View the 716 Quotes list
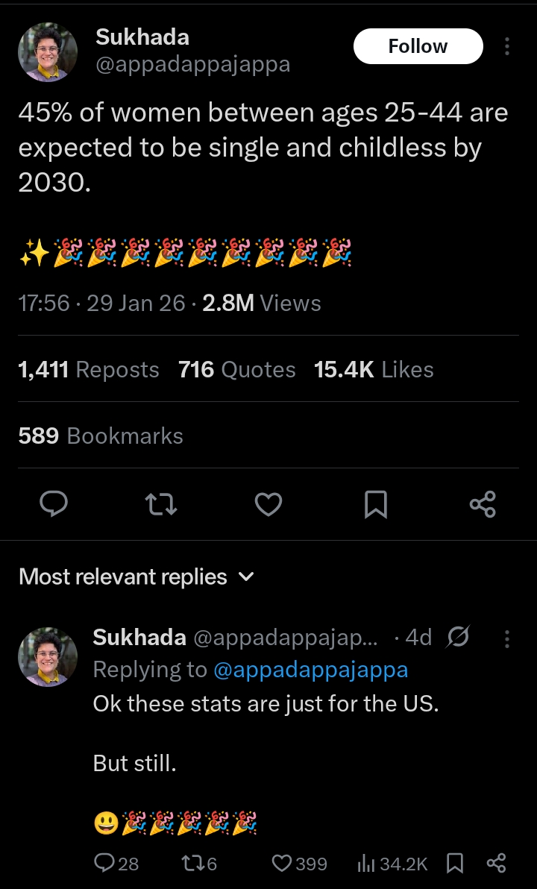 tap(236, 369)
